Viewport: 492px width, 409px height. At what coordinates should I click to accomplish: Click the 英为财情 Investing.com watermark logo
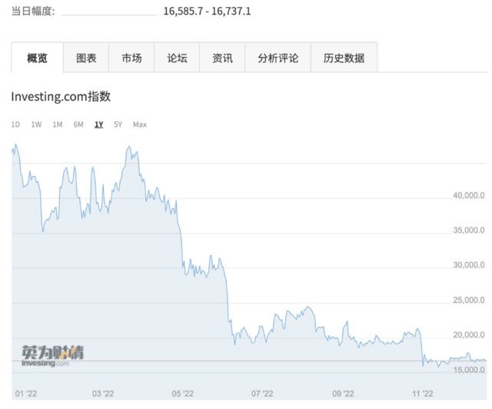[x=52, y=355]
